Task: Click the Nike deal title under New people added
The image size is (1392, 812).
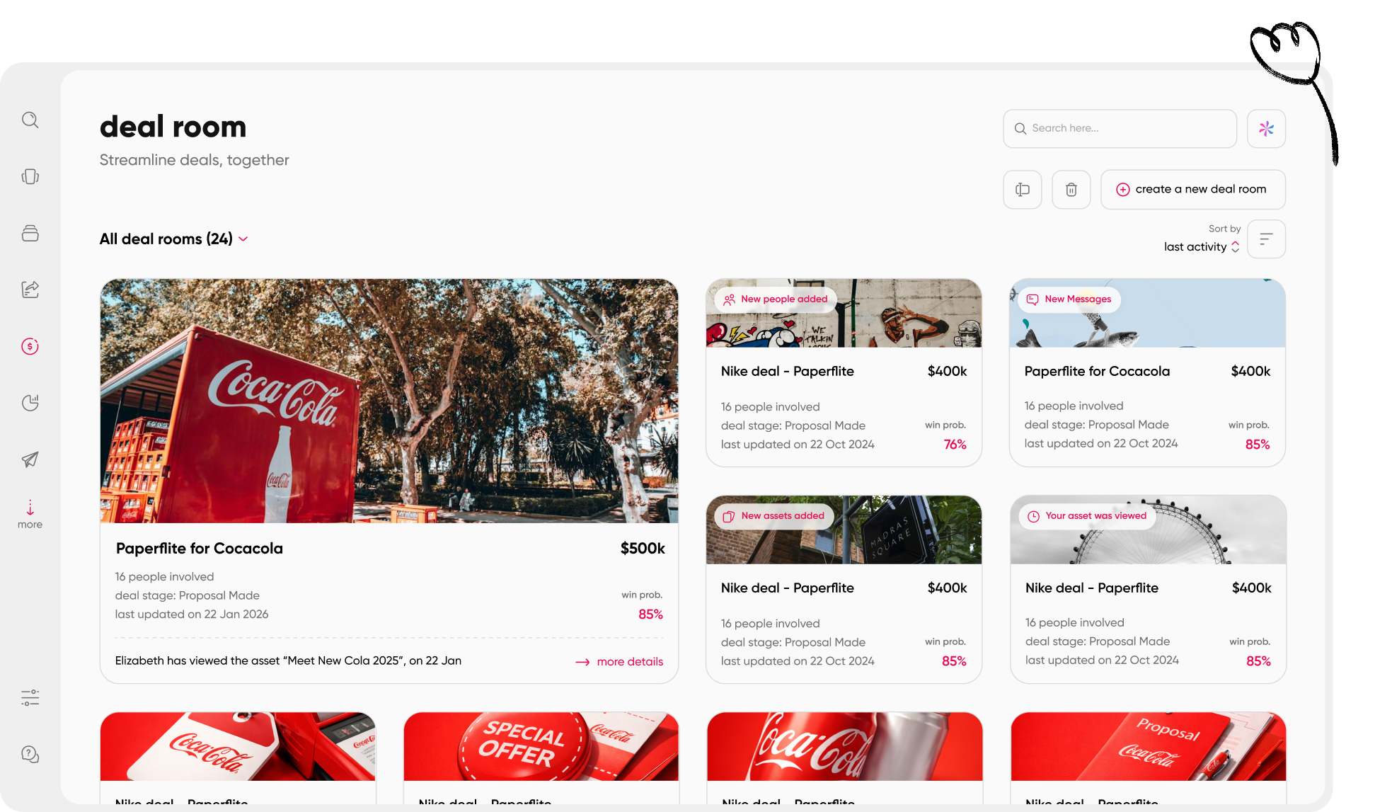Action: (x=787, y=372)
